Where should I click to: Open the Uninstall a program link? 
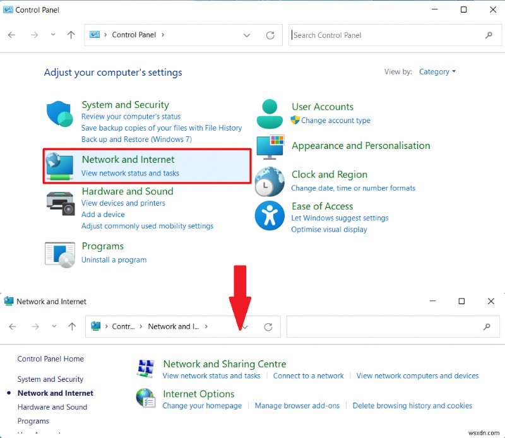[x=114, y=259]
